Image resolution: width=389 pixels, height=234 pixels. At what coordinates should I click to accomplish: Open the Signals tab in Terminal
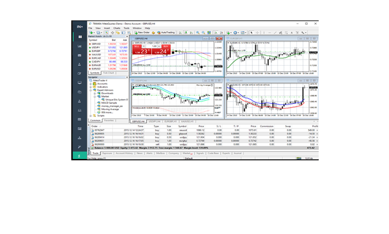click(200, 153)
